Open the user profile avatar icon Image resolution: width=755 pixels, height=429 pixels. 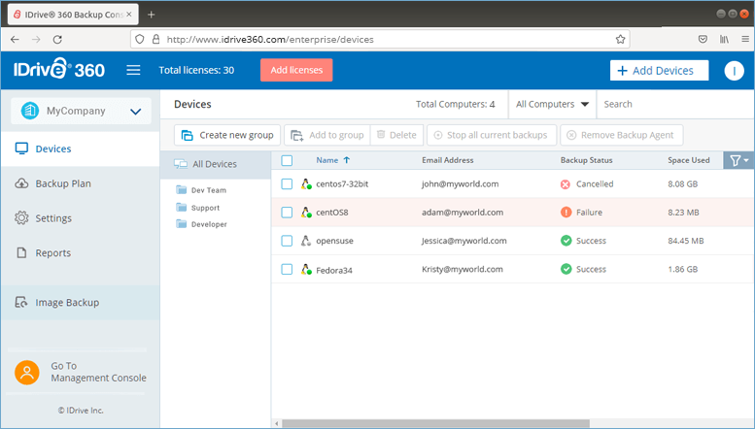pos(735,71)
